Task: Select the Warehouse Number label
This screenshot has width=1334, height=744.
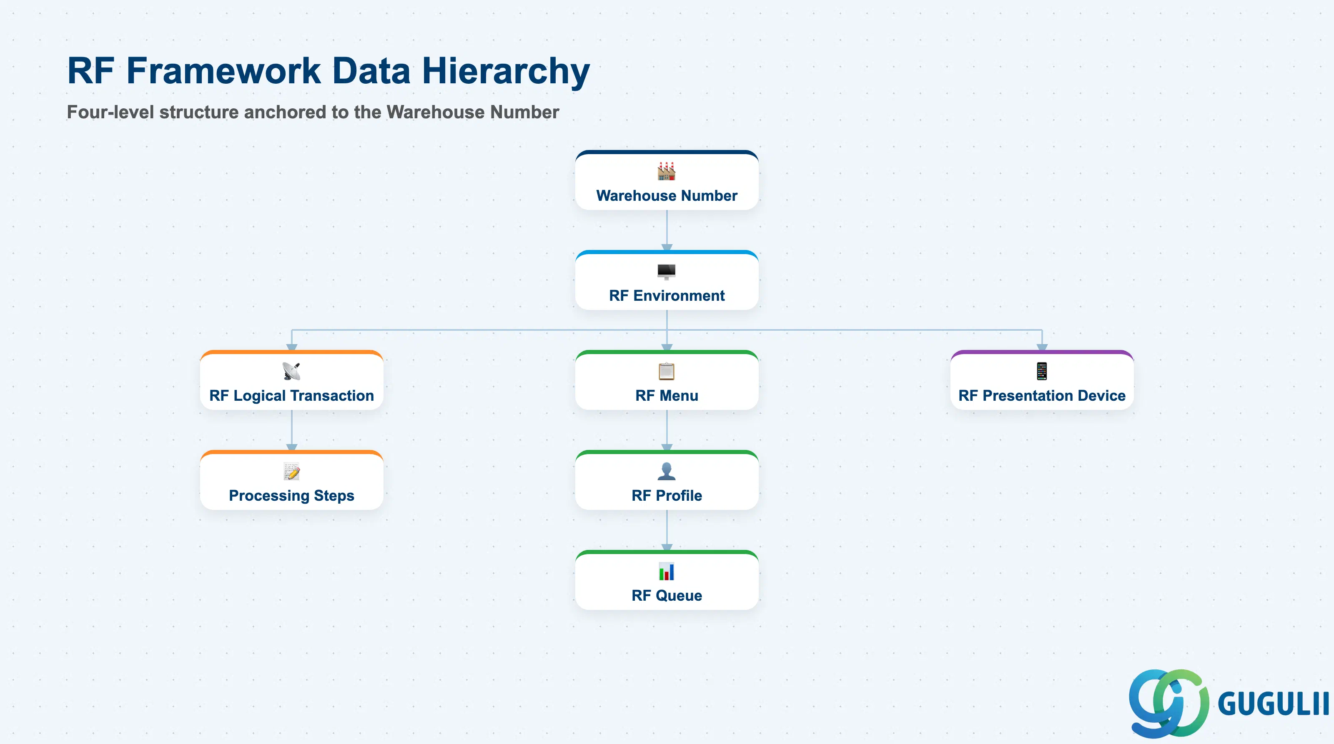Action: click(x=667, y=195)
